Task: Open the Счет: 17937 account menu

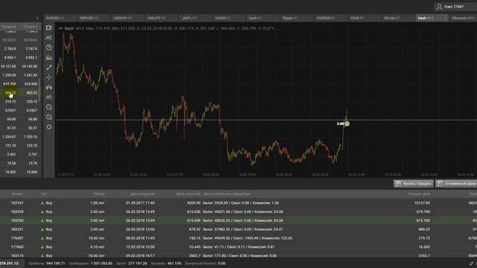Action: coord(455,7)
